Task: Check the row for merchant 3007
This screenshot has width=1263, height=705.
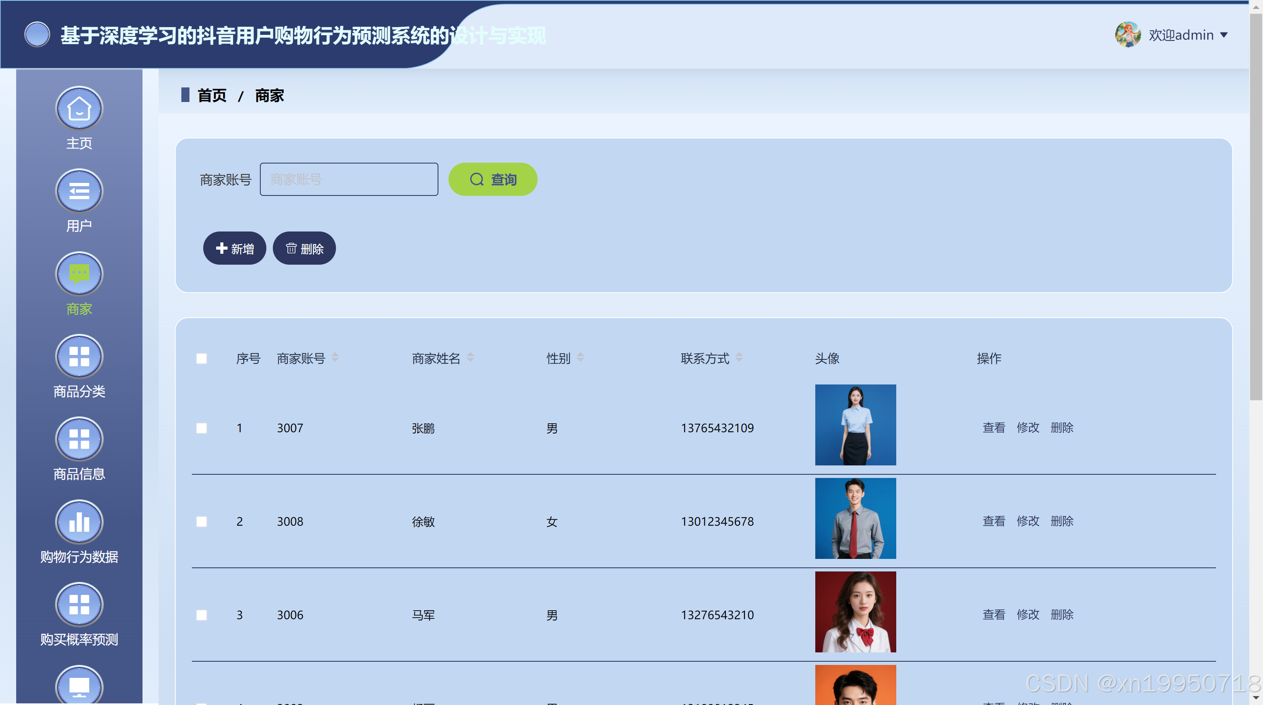Action: [x=202, y=428]
